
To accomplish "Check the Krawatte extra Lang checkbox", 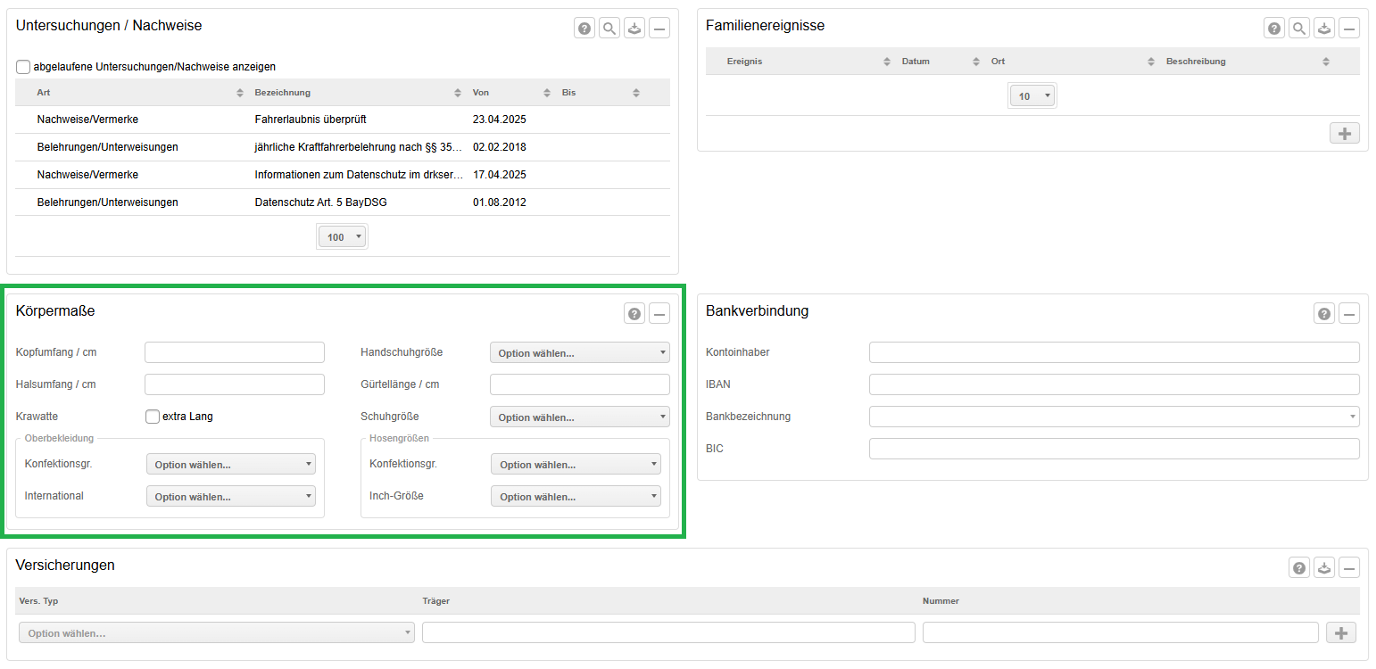I will (153, 417).
